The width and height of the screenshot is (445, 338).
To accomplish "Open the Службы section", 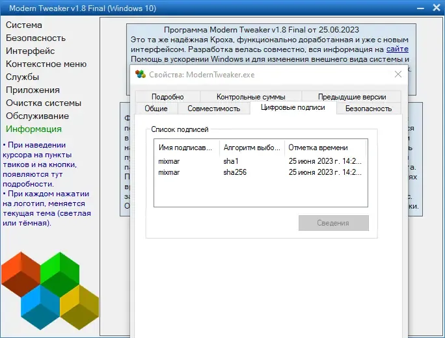I will tap(22, 77).
